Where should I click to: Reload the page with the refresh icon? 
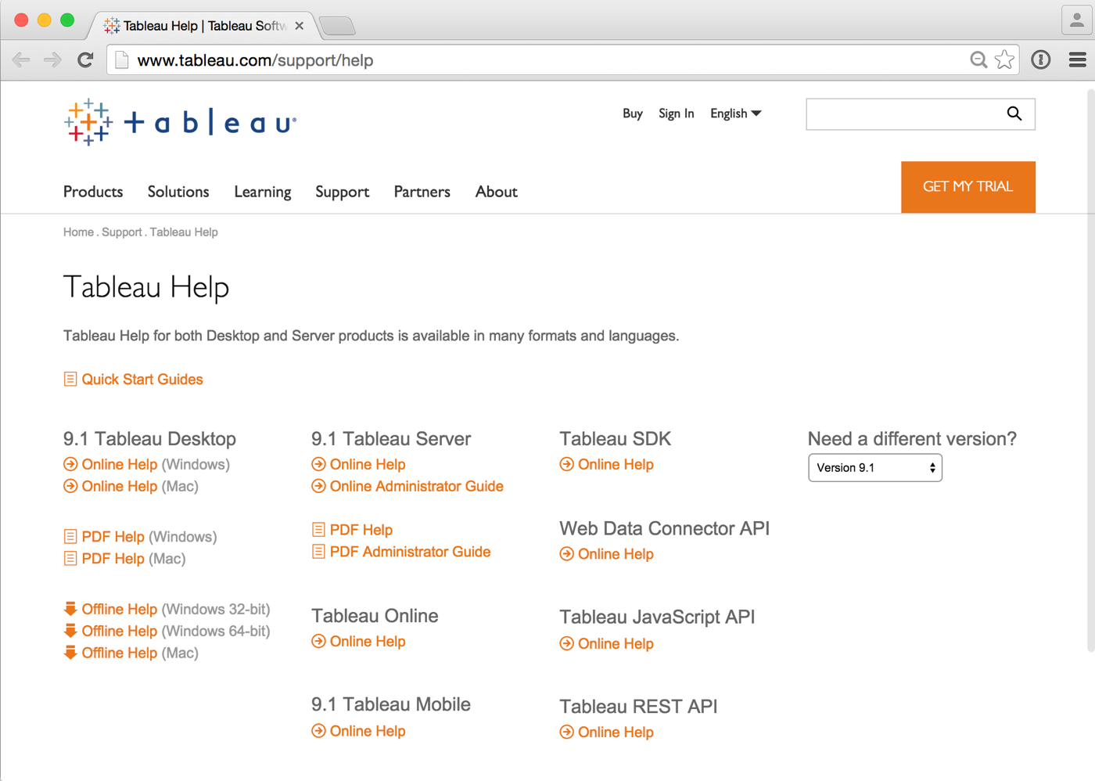(85, 59)
